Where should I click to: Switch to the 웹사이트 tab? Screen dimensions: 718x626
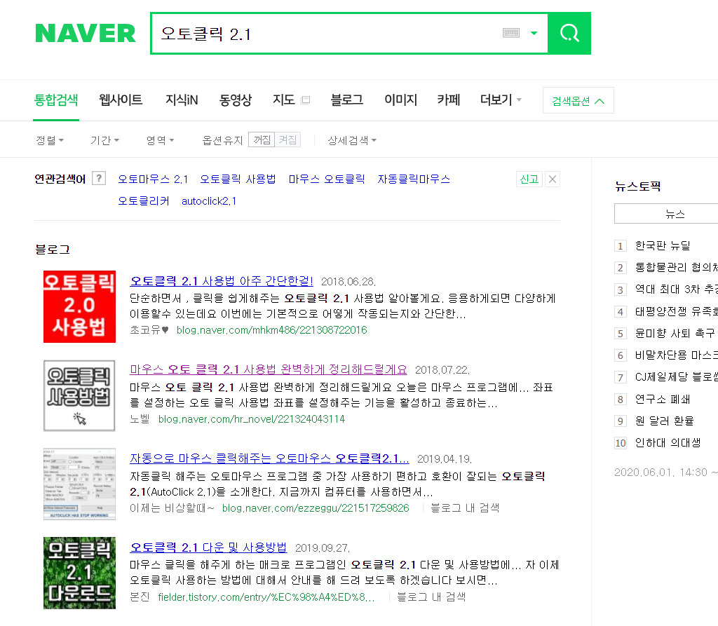click(x=121, y=100)
